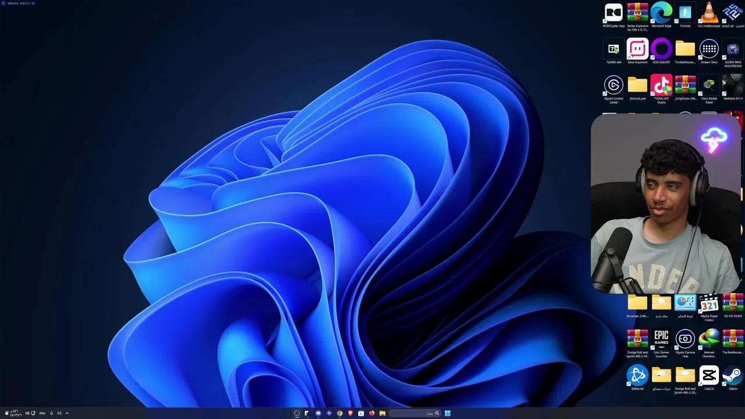Switch to OBS Studio in the taskbar
Screen dimensions: 745x419
(x=297, y=413)
